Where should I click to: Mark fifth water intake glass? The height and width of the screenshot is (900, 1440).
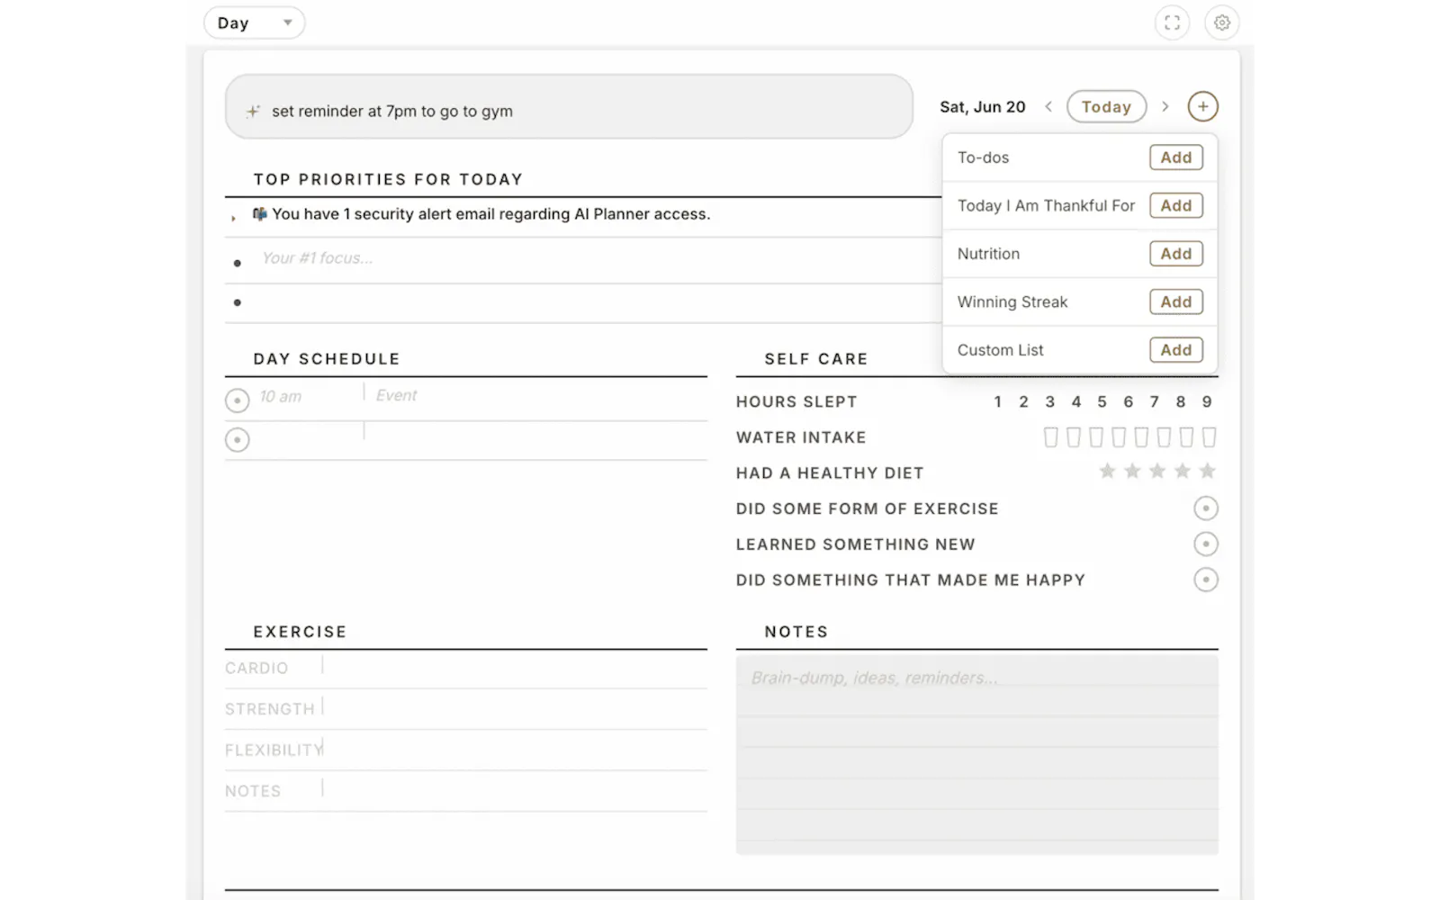tap(1141, 437)
